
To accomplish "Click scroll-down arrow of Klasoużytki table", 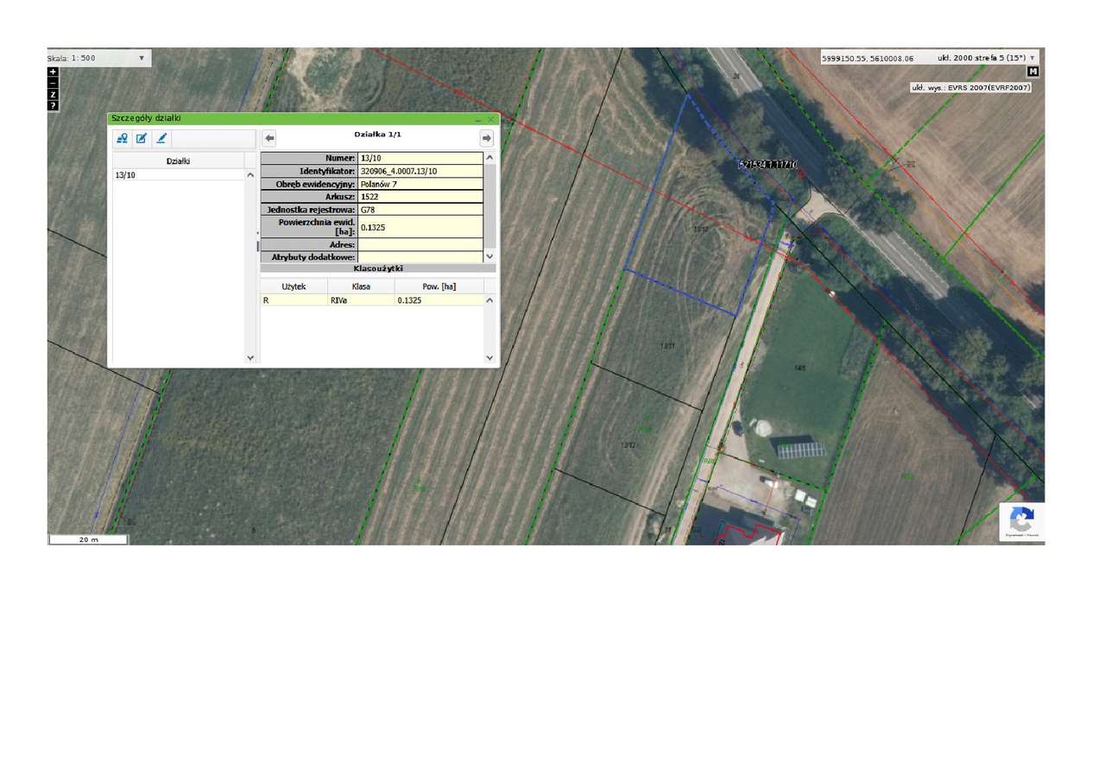I will pos(489,357).
